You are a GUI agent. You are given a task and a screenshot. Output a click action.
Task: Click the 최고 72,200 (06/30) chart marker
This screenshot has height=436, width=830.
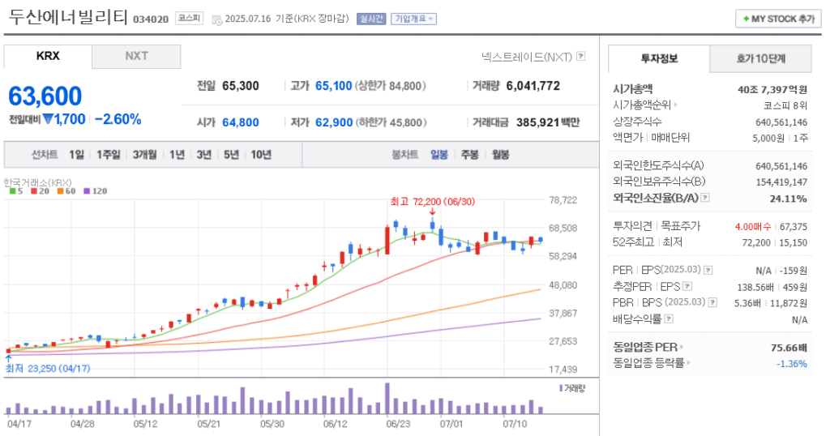click(433, 202)
